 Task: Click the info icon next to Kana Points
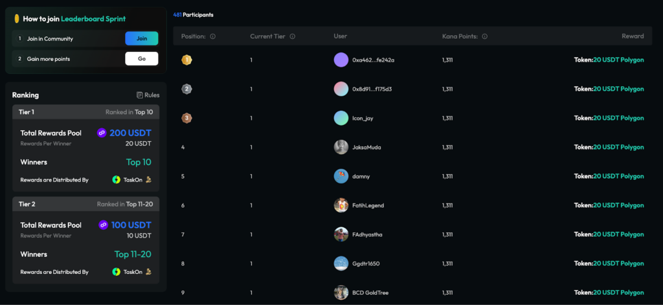point(485,36)
